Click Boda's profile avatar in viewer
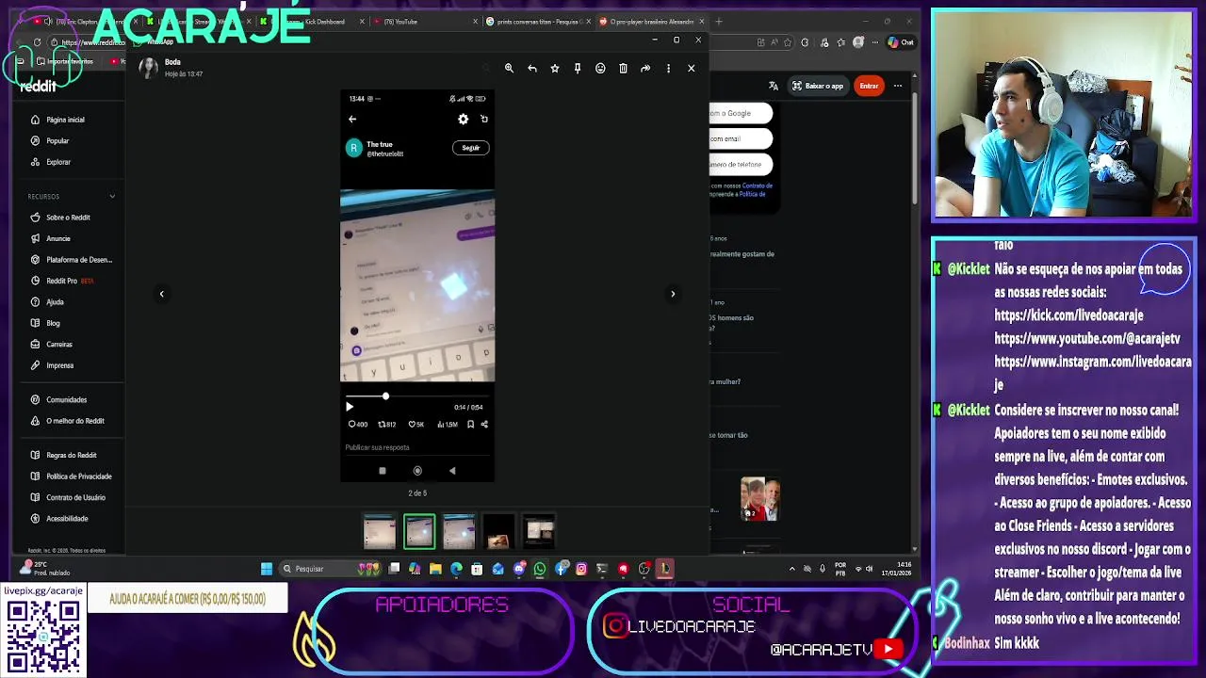The width and height of the screenshot is (1206, 678). point(149,67)
